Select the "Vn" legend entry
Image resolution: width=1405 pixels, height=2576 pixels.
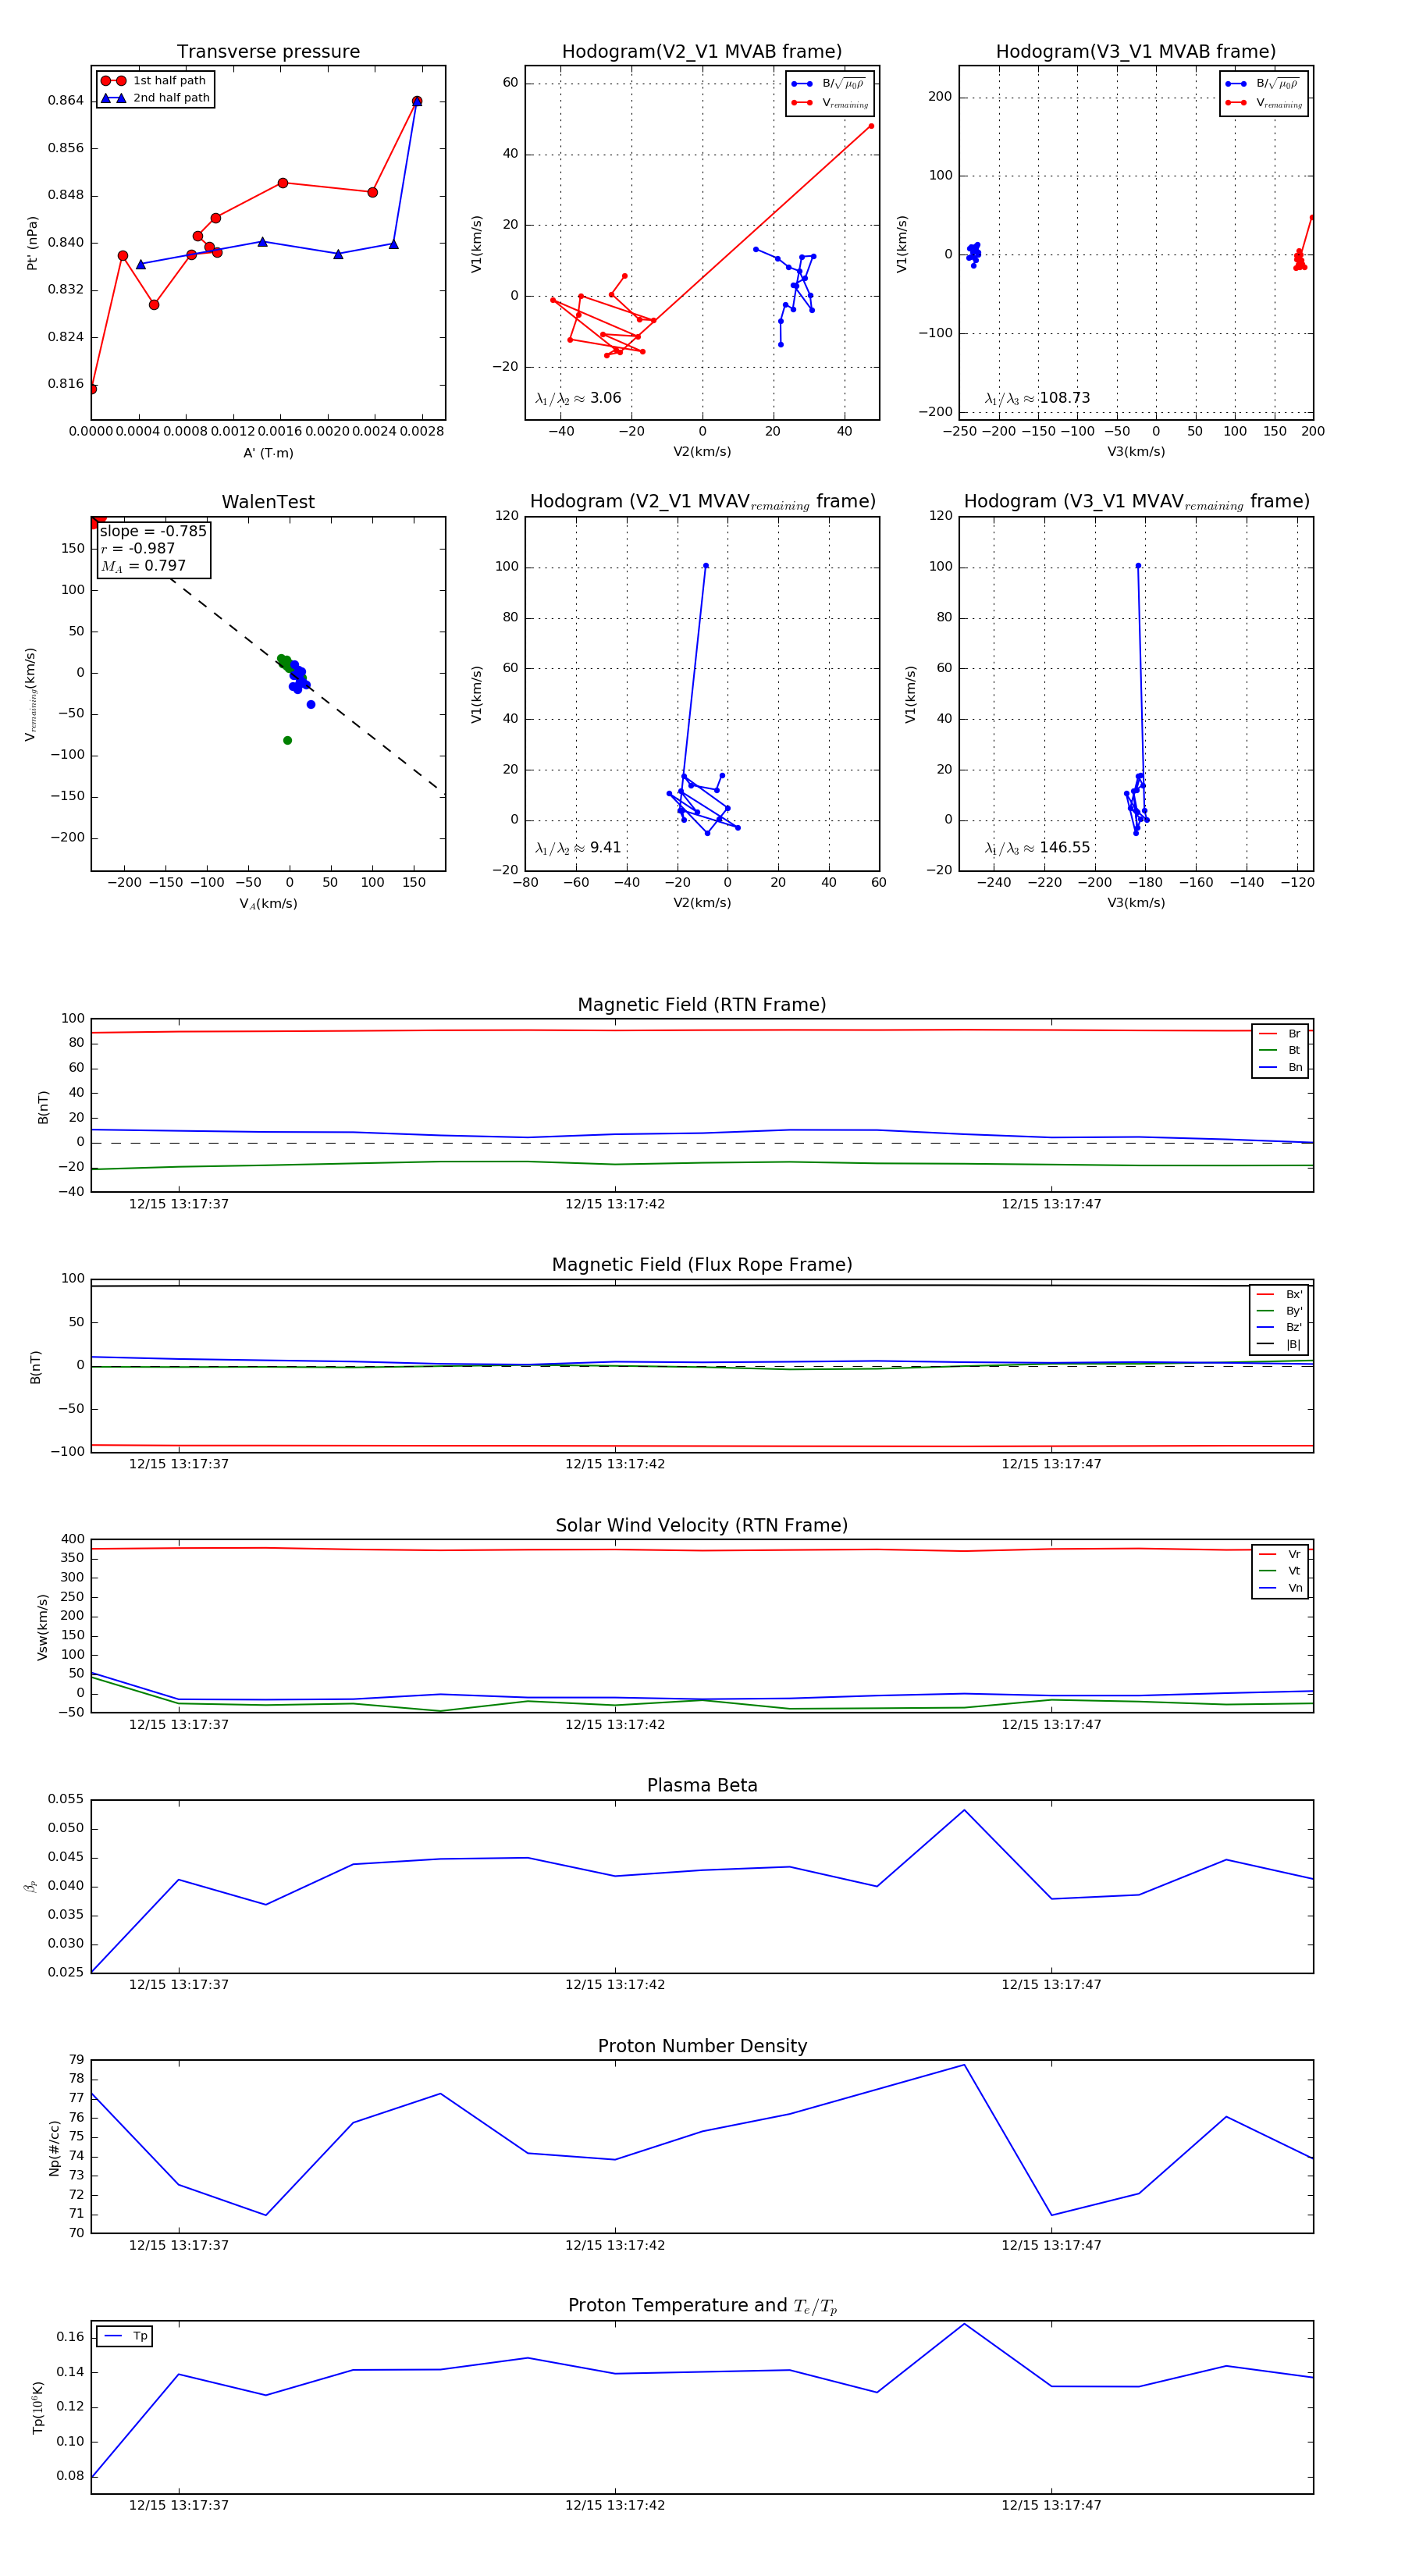(x=1280, y=1588)
